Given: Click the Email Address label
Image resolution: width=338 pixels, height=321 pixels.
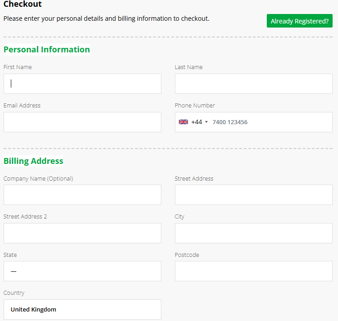Looking at the screenshot, I should pos(22,105).
